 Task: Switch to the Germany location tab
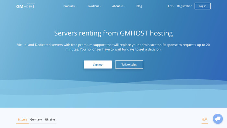36,120
